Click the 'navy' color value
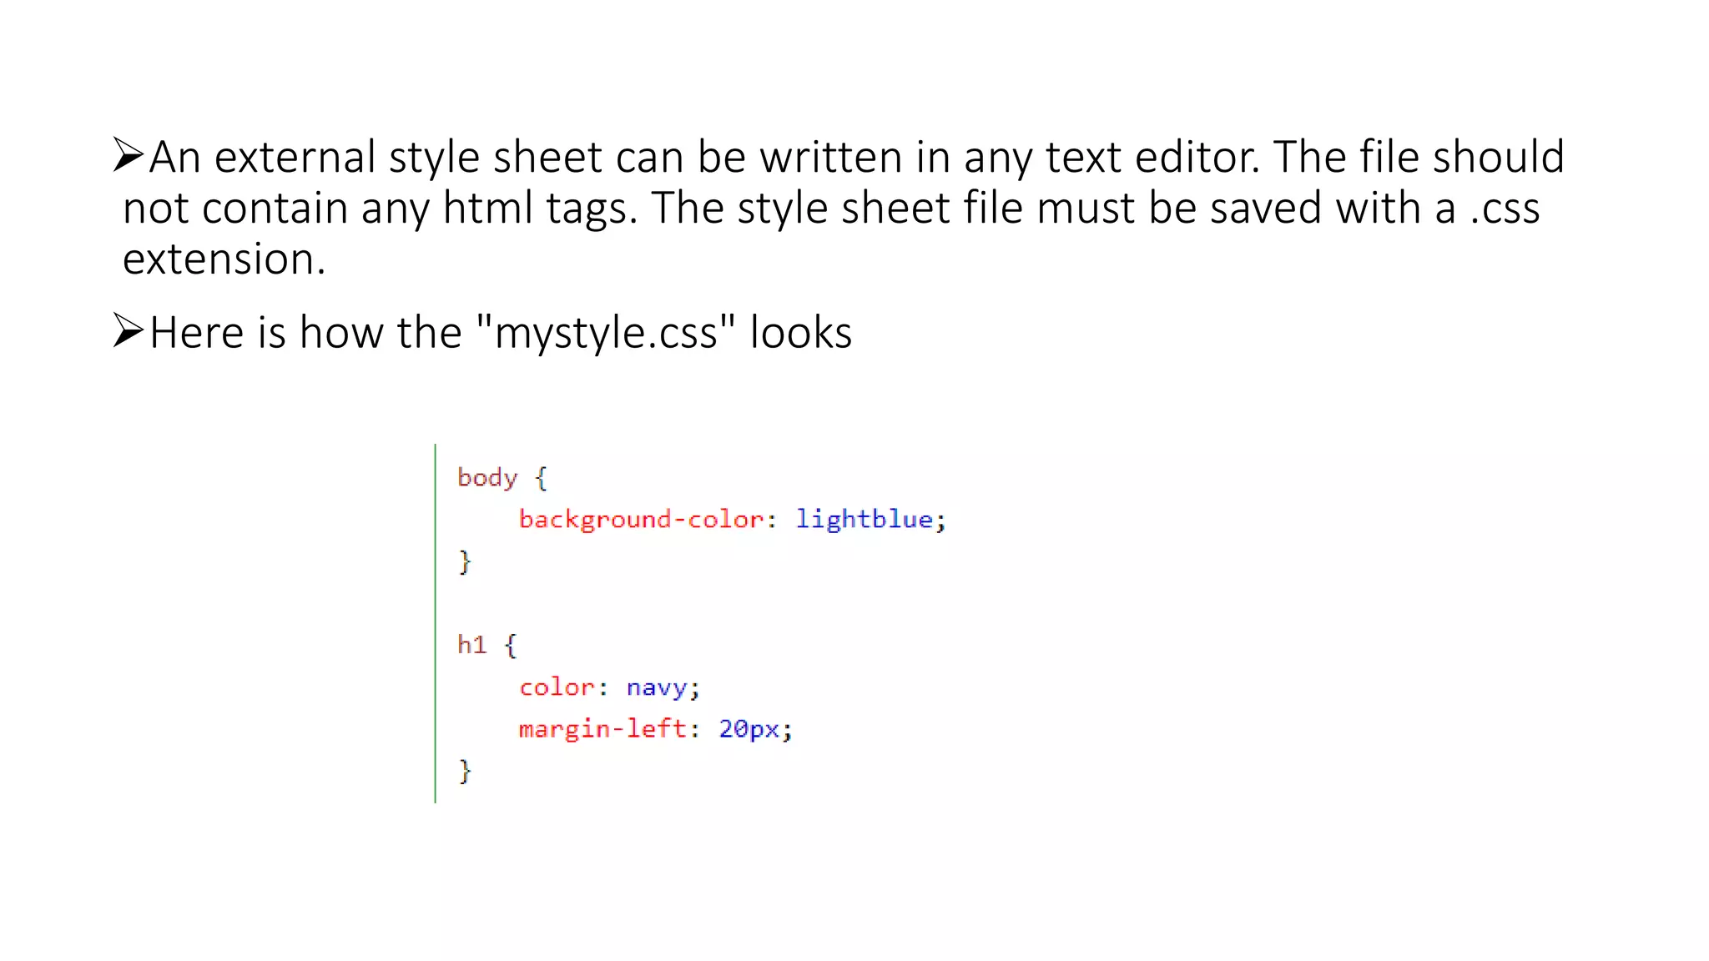 pyautogui.click(x=657, y=687)
